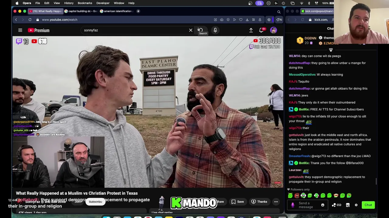Switch to capitol building dc tab
Viewport: 389px width, 218px height.
(x=81, y=11)
